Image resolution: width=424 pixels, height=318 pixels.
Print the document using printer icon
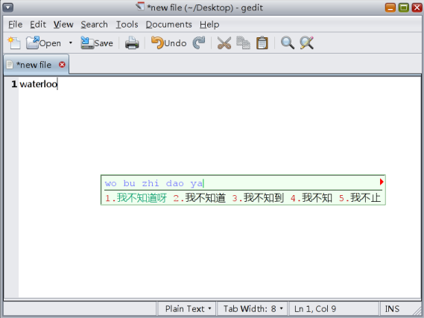pyautogui.click(x=132, y=43)
